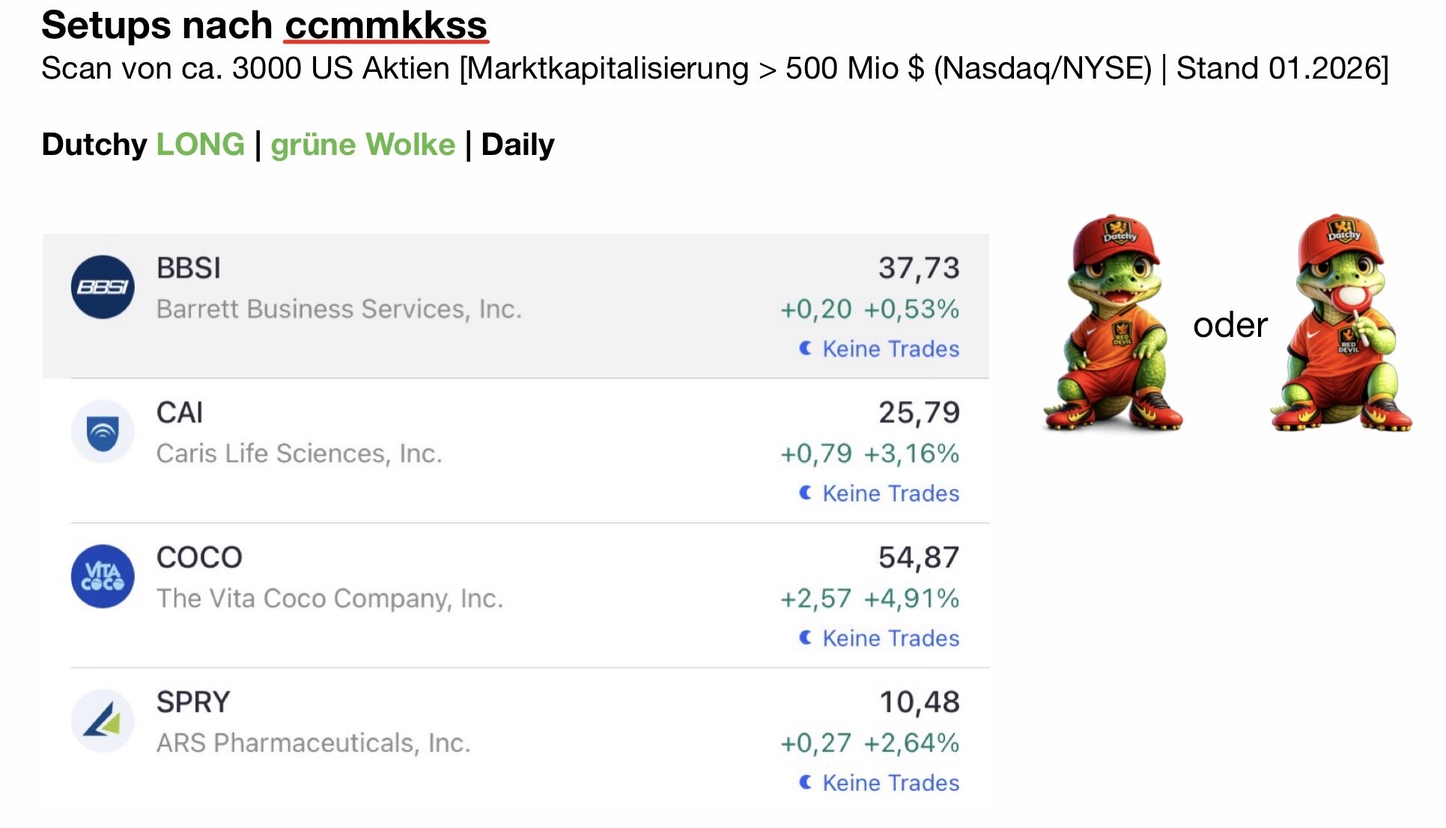Click the moon icon in CAI row
Image resolution: width=1446 pixels, height=828 pixels.
pos(806,493)
